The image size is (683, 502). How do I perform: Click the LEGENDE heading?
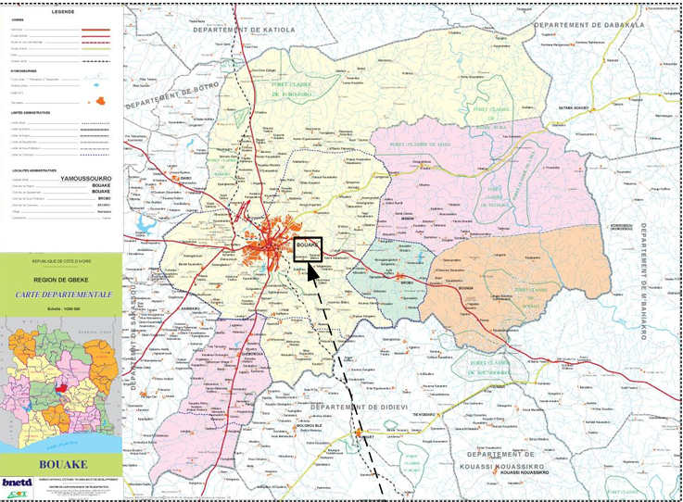pyautogui.click(x=63, y=12)
